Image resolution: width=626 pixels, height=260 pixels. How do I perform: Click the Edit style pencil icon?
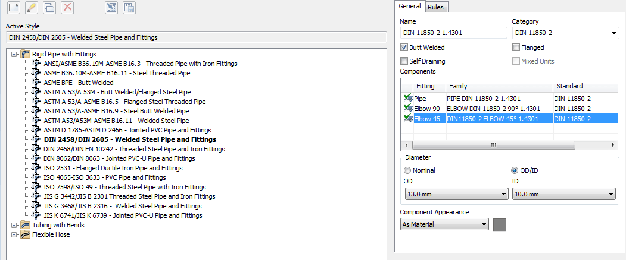click(32, 7)
